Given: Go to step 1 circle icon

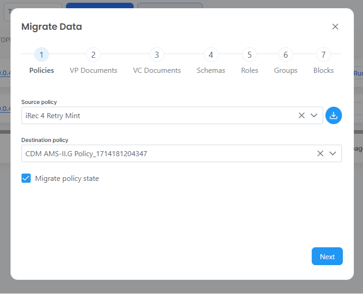Looking at the screenshot, I should point(42,55).
